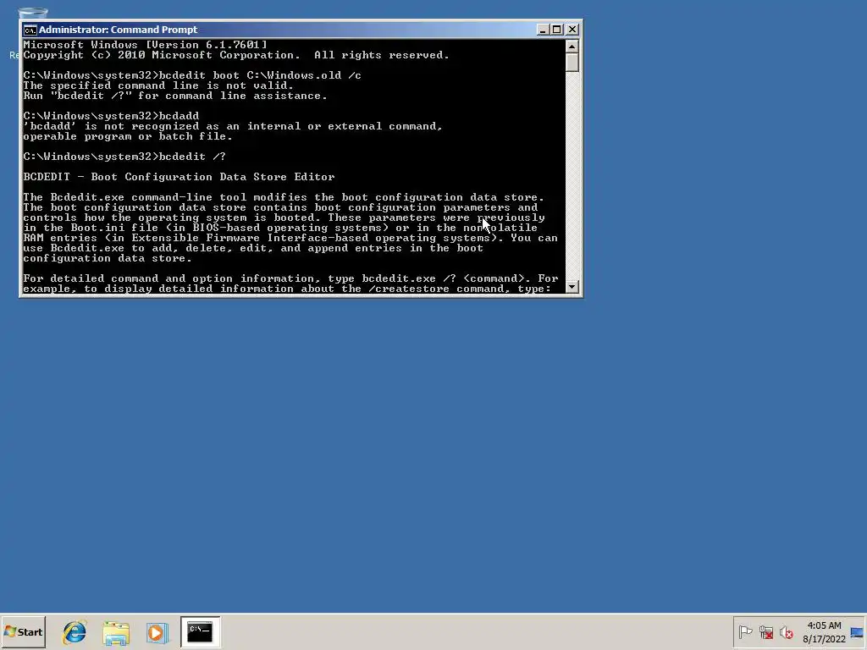The height and width of the screenshot is (650, 867).
Task: Launch Internet Explorer from the taskbar
Action: tap(75, 631)
